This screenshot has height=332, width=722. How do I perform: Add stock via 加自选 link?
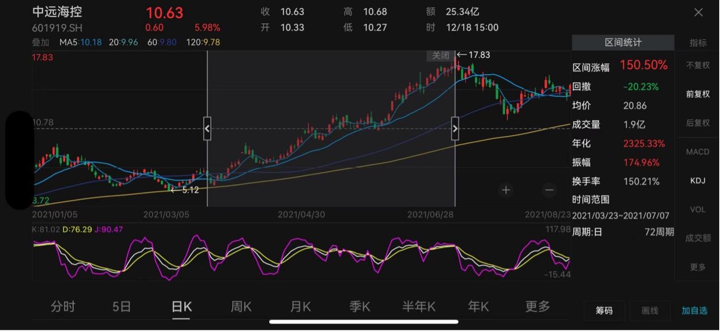(694, 310)
